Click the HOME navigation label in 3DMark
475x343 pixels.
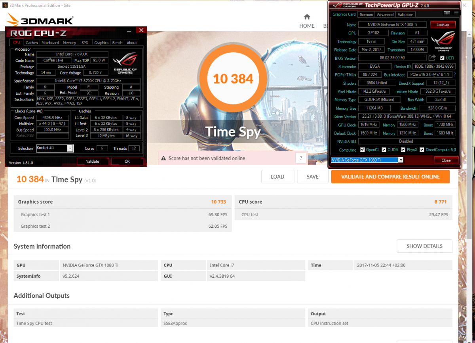[x=307, y=26]
